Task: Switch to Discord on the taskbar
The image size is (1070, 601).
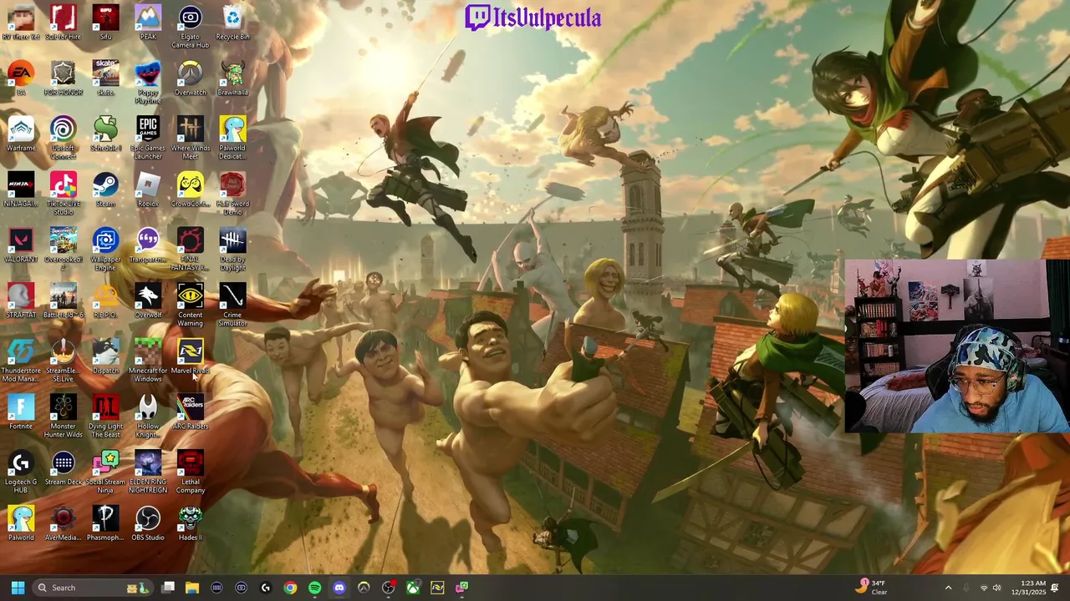Action: point(339,588)
